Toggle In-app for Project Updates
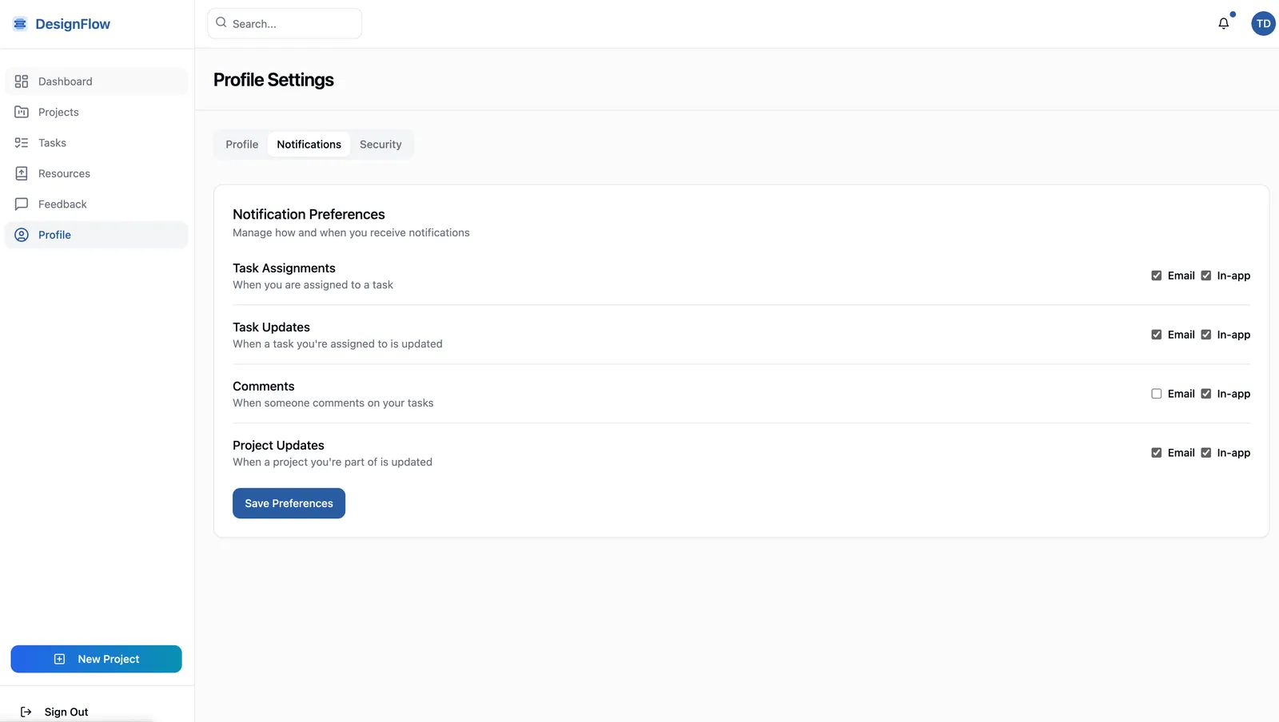This screenshot has height=722, width=1279. pos(1205,453)
